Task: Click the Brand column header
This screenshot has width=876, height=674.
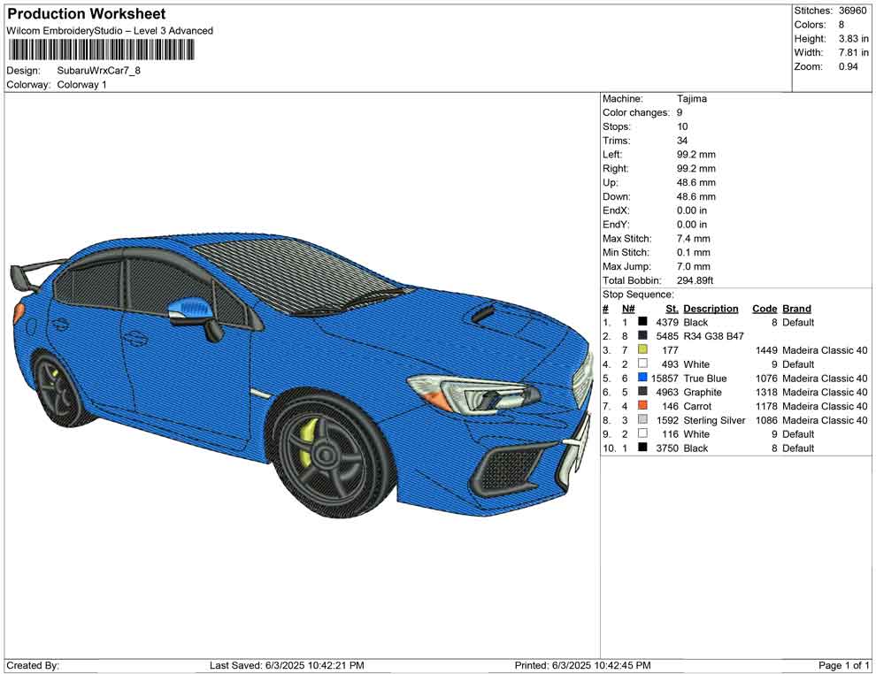Action: click(x=796, y=309)
